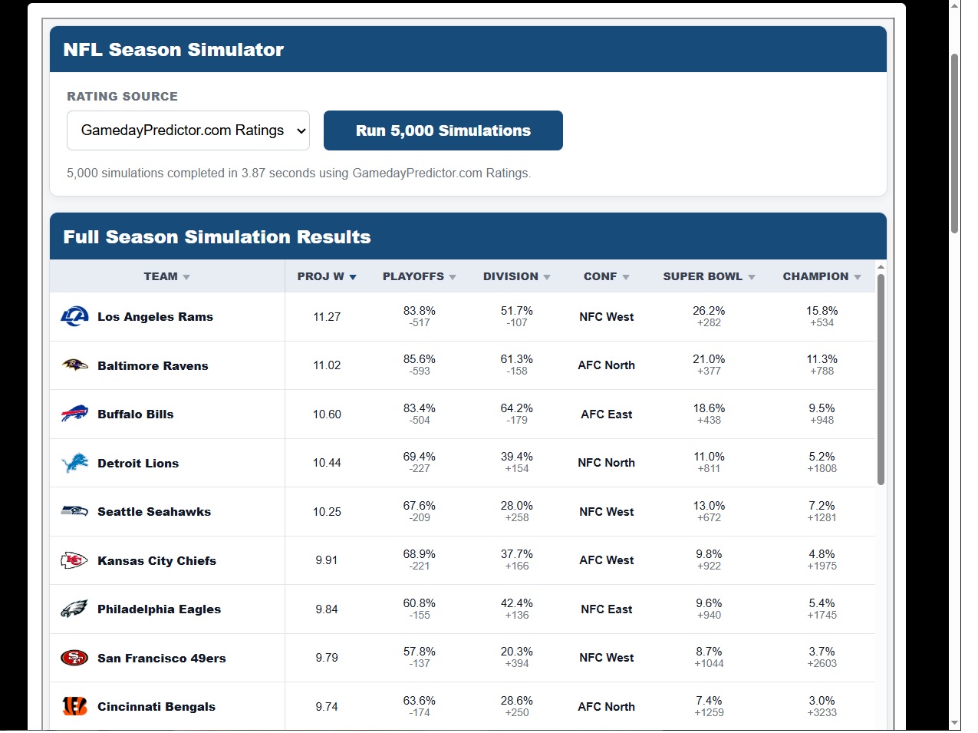Sort by CHAMPION column header
Screen dimensions: 978x733
click(x=822, y=276)
